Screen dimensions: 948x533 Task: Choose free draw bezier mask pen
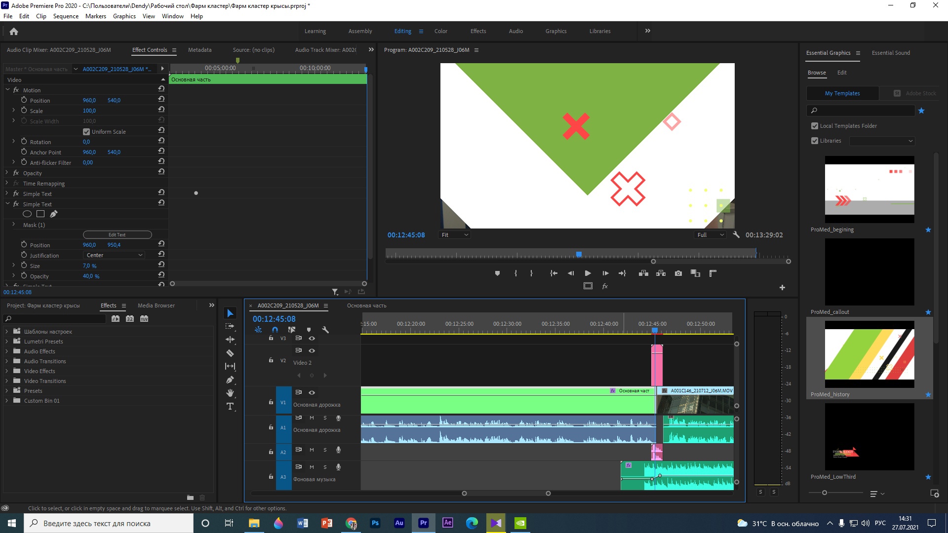(54, 214)
